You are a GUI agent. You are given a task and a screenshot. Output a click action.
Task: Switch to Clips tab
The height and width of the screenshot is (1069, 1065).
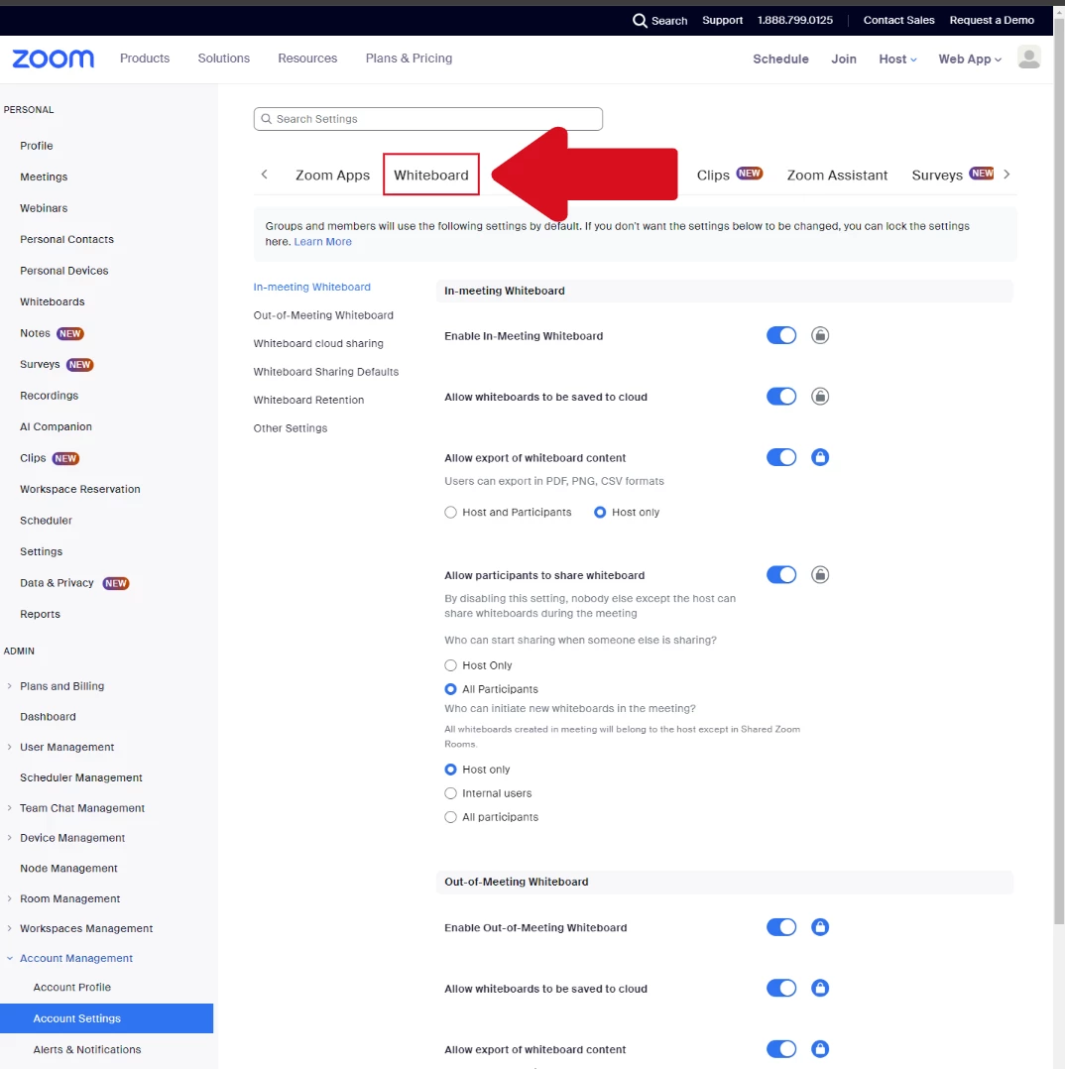pyautogui.click(x=713, y=176)
